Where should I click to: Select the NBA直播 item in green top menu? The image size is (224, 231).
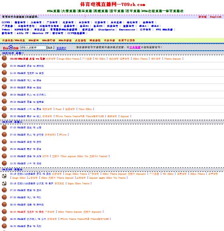53,11
